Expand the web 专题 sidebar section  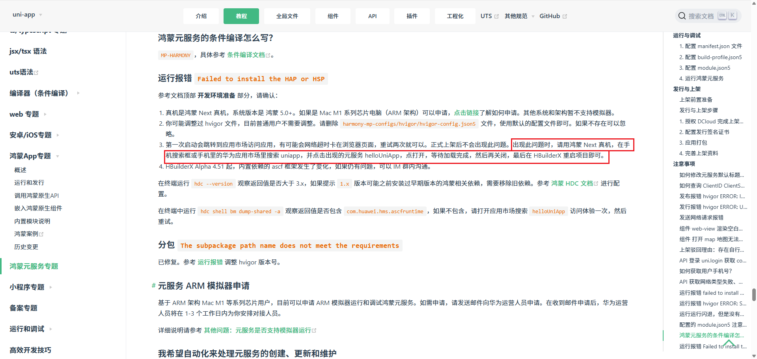click(28, 114)
